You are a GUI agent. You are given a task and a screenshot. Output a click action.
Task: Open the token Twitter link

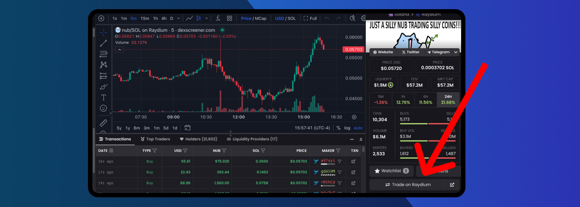click(x=410, y=52)
